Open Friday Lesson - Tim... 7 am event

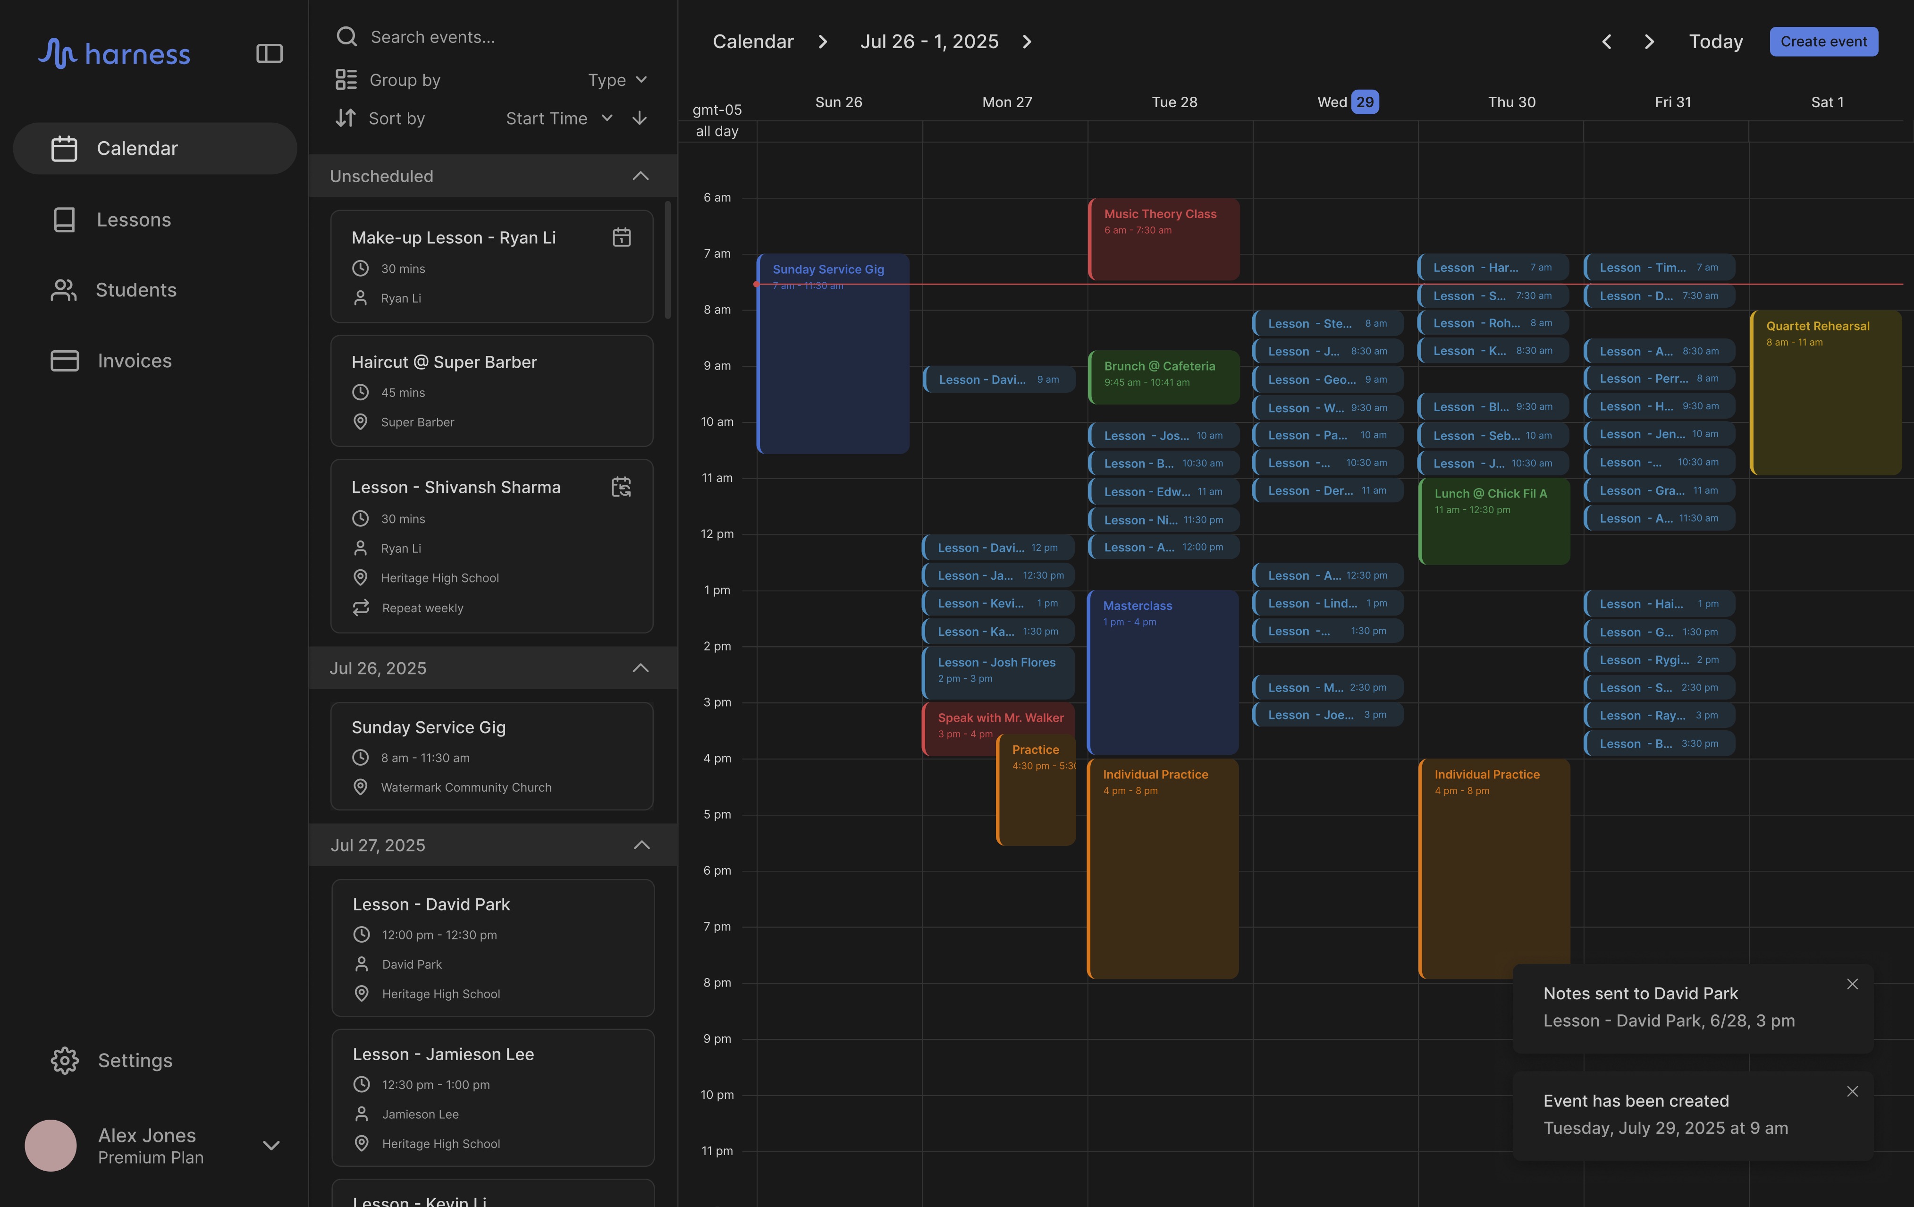(x=1660, y=267)
